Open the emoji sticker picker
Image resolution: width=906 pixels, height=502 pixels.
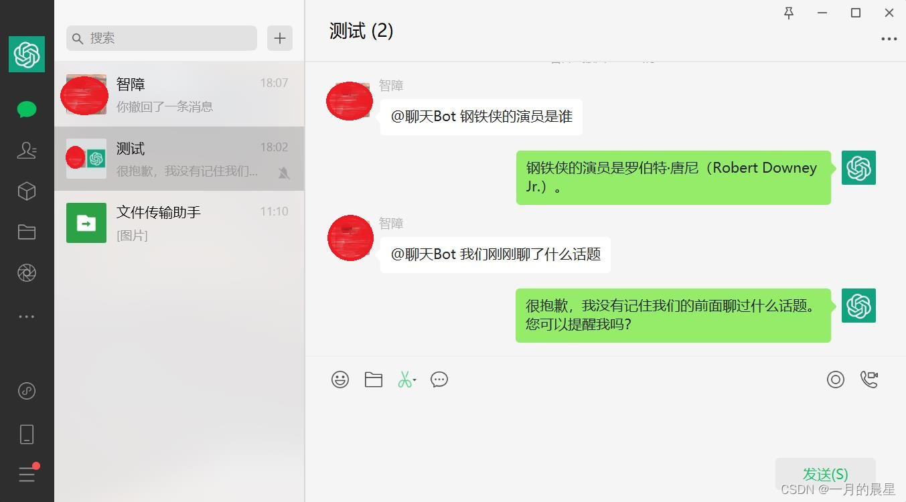(x=340, y=380)
